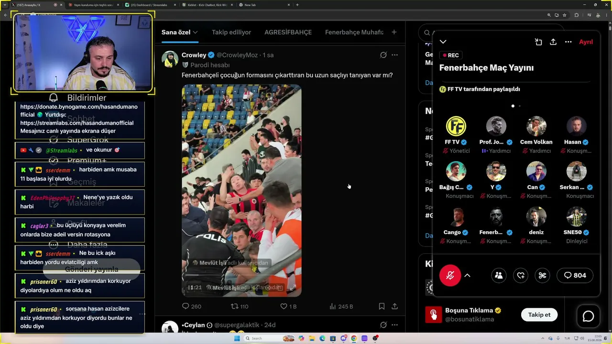Collapse the Space panel with the down chevron
The height and width of the screenshot is (344, 612).
coord(443,42)
